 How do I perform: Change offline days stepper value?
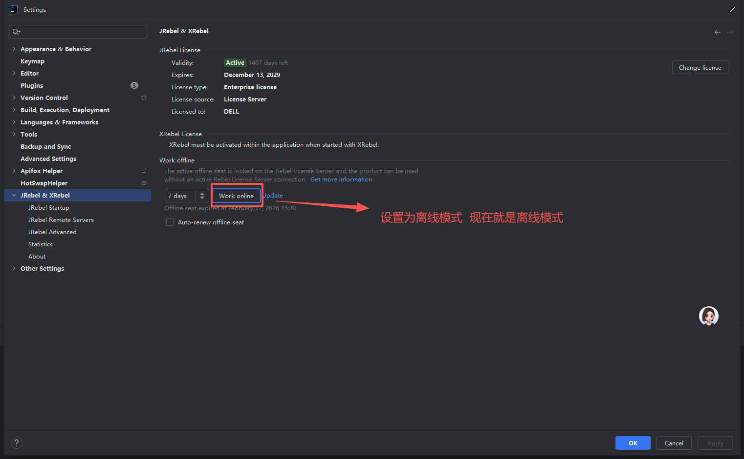coord(202,196)
